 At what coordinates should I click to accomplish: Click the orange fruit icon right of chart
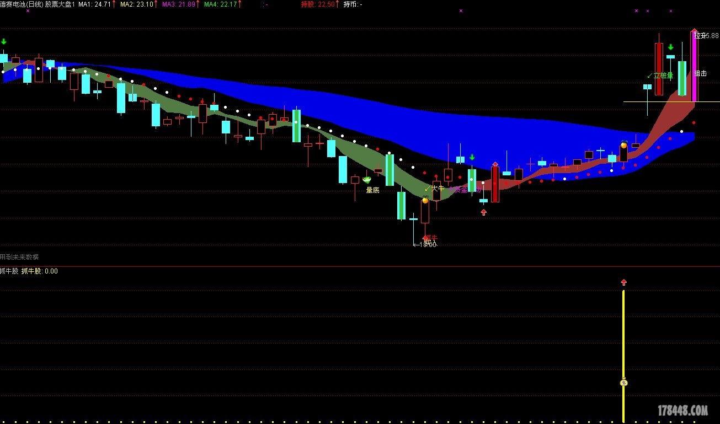tap(623, 145)
